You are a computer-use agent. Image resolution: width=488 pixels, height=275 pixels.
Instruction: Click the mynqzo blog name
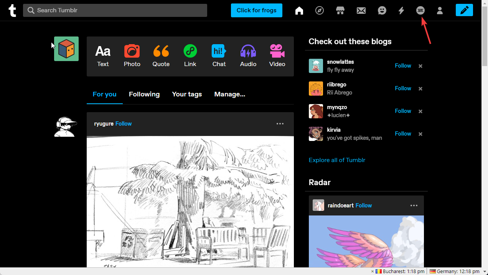(337, 107)
